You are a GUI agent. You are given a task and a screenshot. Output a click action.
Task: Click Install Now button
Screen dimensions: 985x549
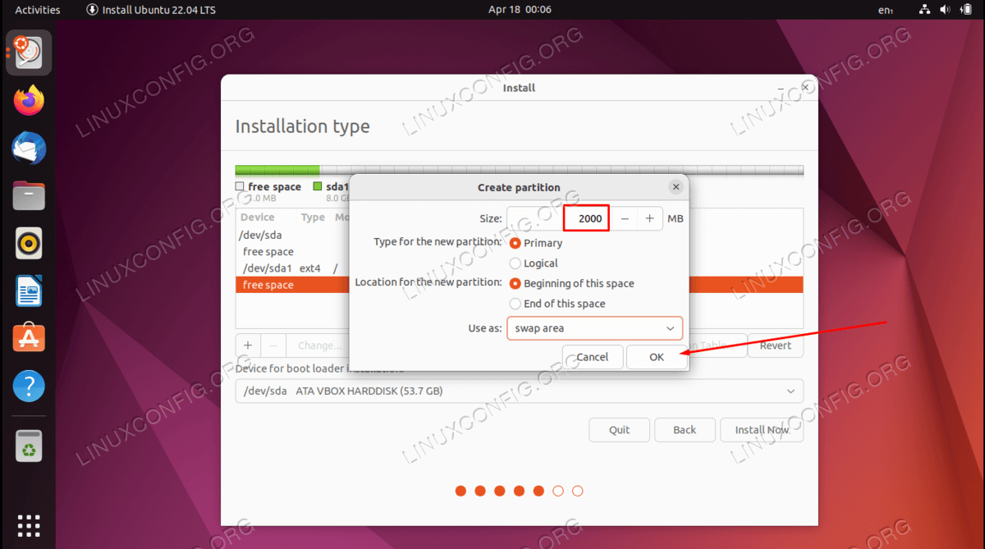pyautogui.click(x=762, y=430)
